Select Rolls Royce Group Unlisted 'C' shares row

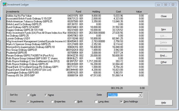(x=77, y=58)
